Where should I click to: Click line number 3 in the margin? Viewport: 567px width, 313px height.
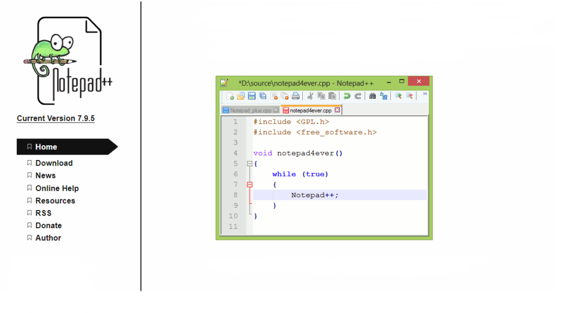pos(235,142)
